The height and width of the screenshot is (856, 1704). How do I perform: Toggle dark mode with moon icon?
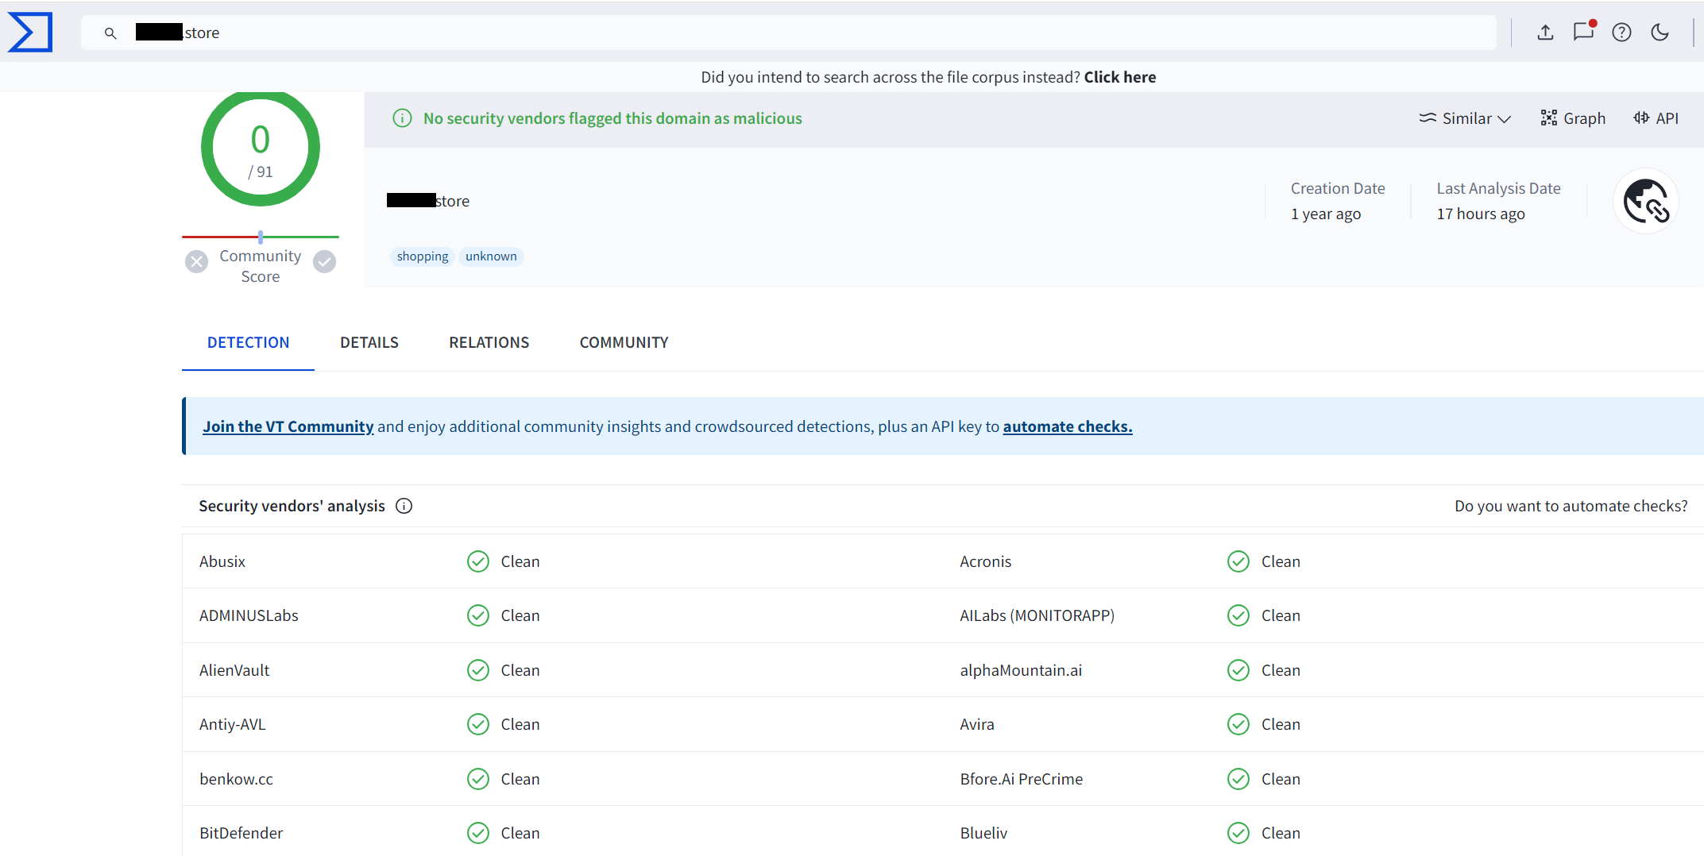1660,33
